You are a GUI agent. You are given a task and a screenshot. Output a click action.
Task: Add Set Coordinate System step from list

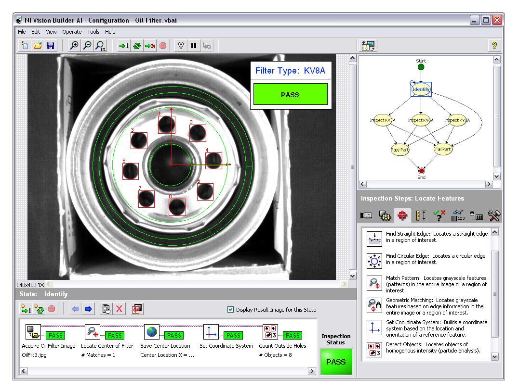(x=427, y=328)
